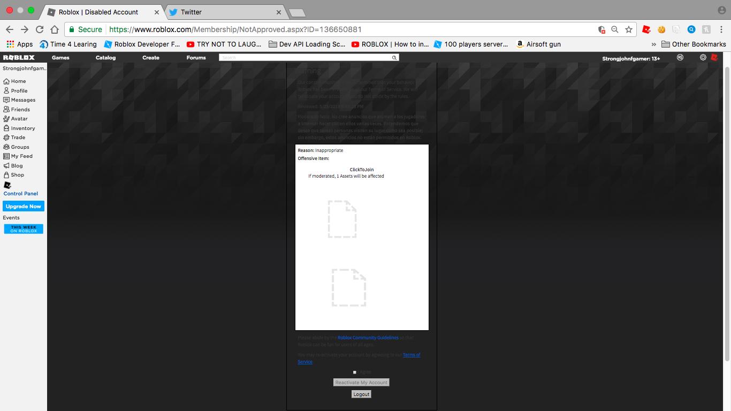
Task: Click the lower broken image placeholder
Action: click(x=349, y=287)
